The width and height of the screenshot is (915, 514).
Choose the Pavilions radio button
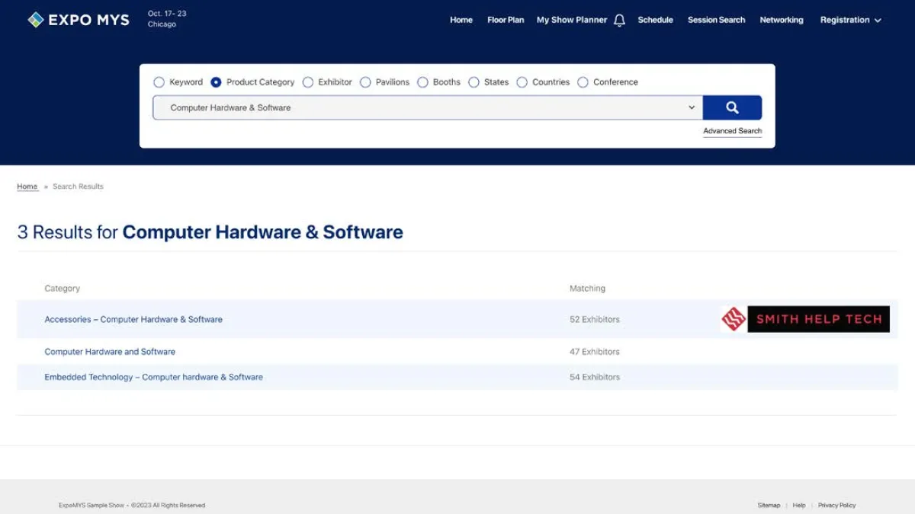[x=365, y=82]
